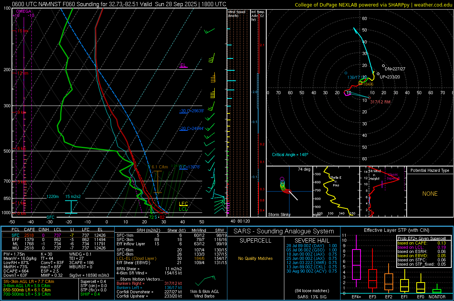Select the SFC parcel row in the table
Image resolution: width=454 pixels, height=301 pixels.
pos(58,235)
